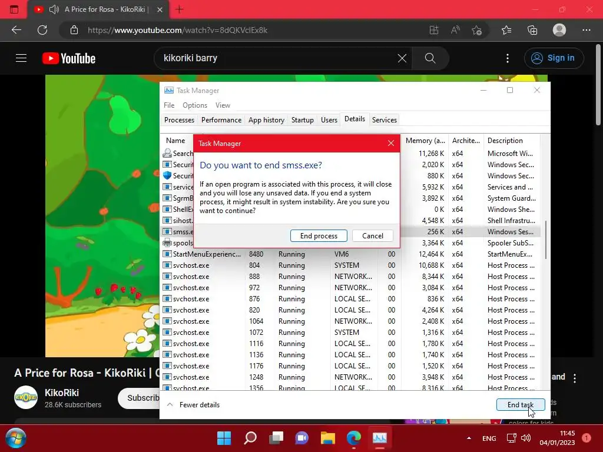Click the KikoRiki channel name link
This screenshot has height=452, width=603.
pos(62,393)
